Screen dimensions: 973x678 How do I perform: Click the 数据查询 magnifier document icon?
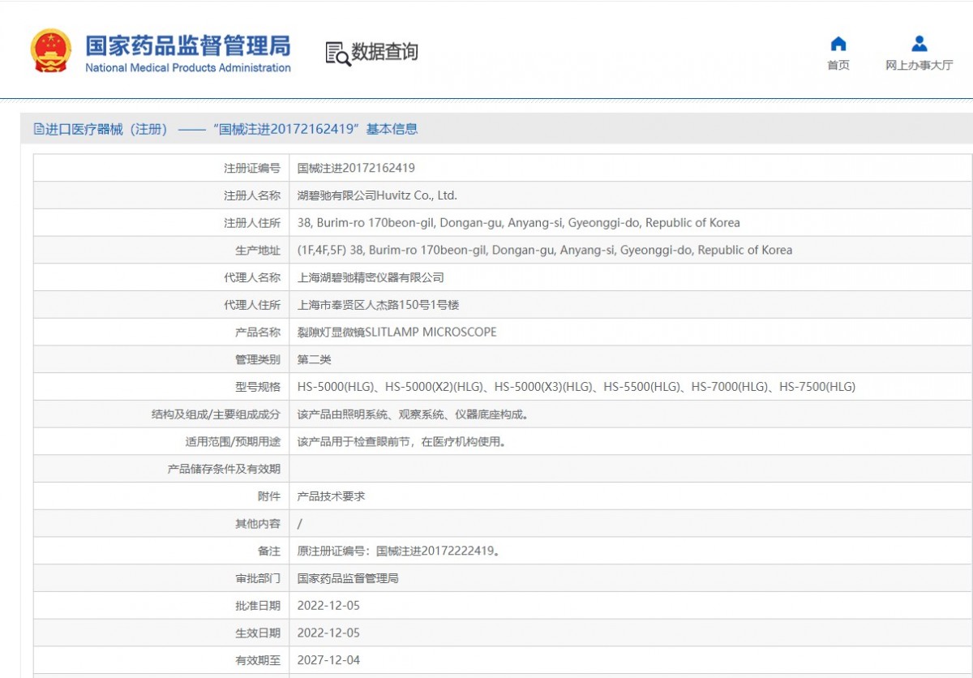pos(337,54)
